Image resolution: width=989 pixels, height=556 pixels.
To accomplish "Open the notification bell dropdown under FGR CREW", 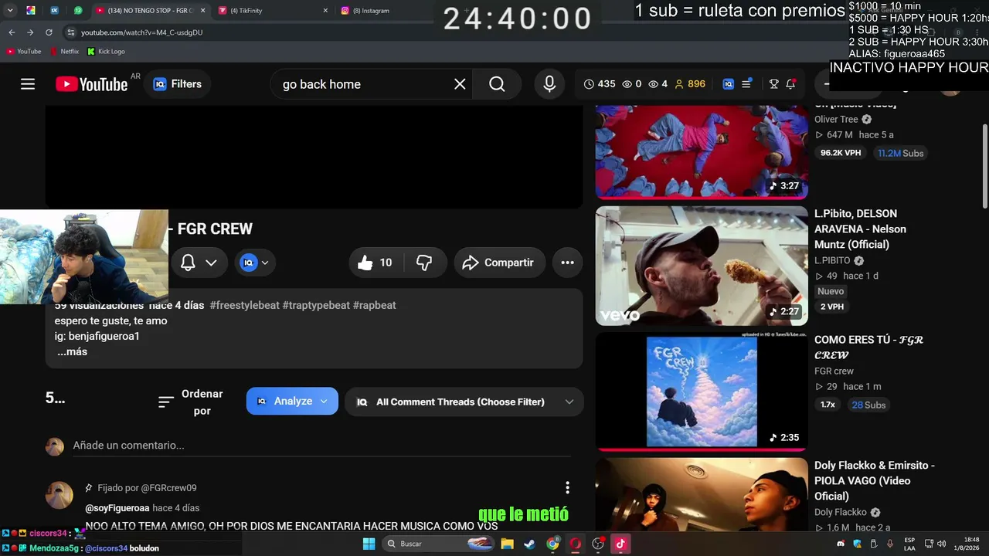I will (199, 263).
